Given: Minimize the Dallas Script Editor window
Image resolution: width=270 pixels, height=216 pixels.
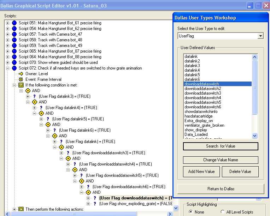Looking at the screenshot, I should pyautogui.click(x=250, y=6).
